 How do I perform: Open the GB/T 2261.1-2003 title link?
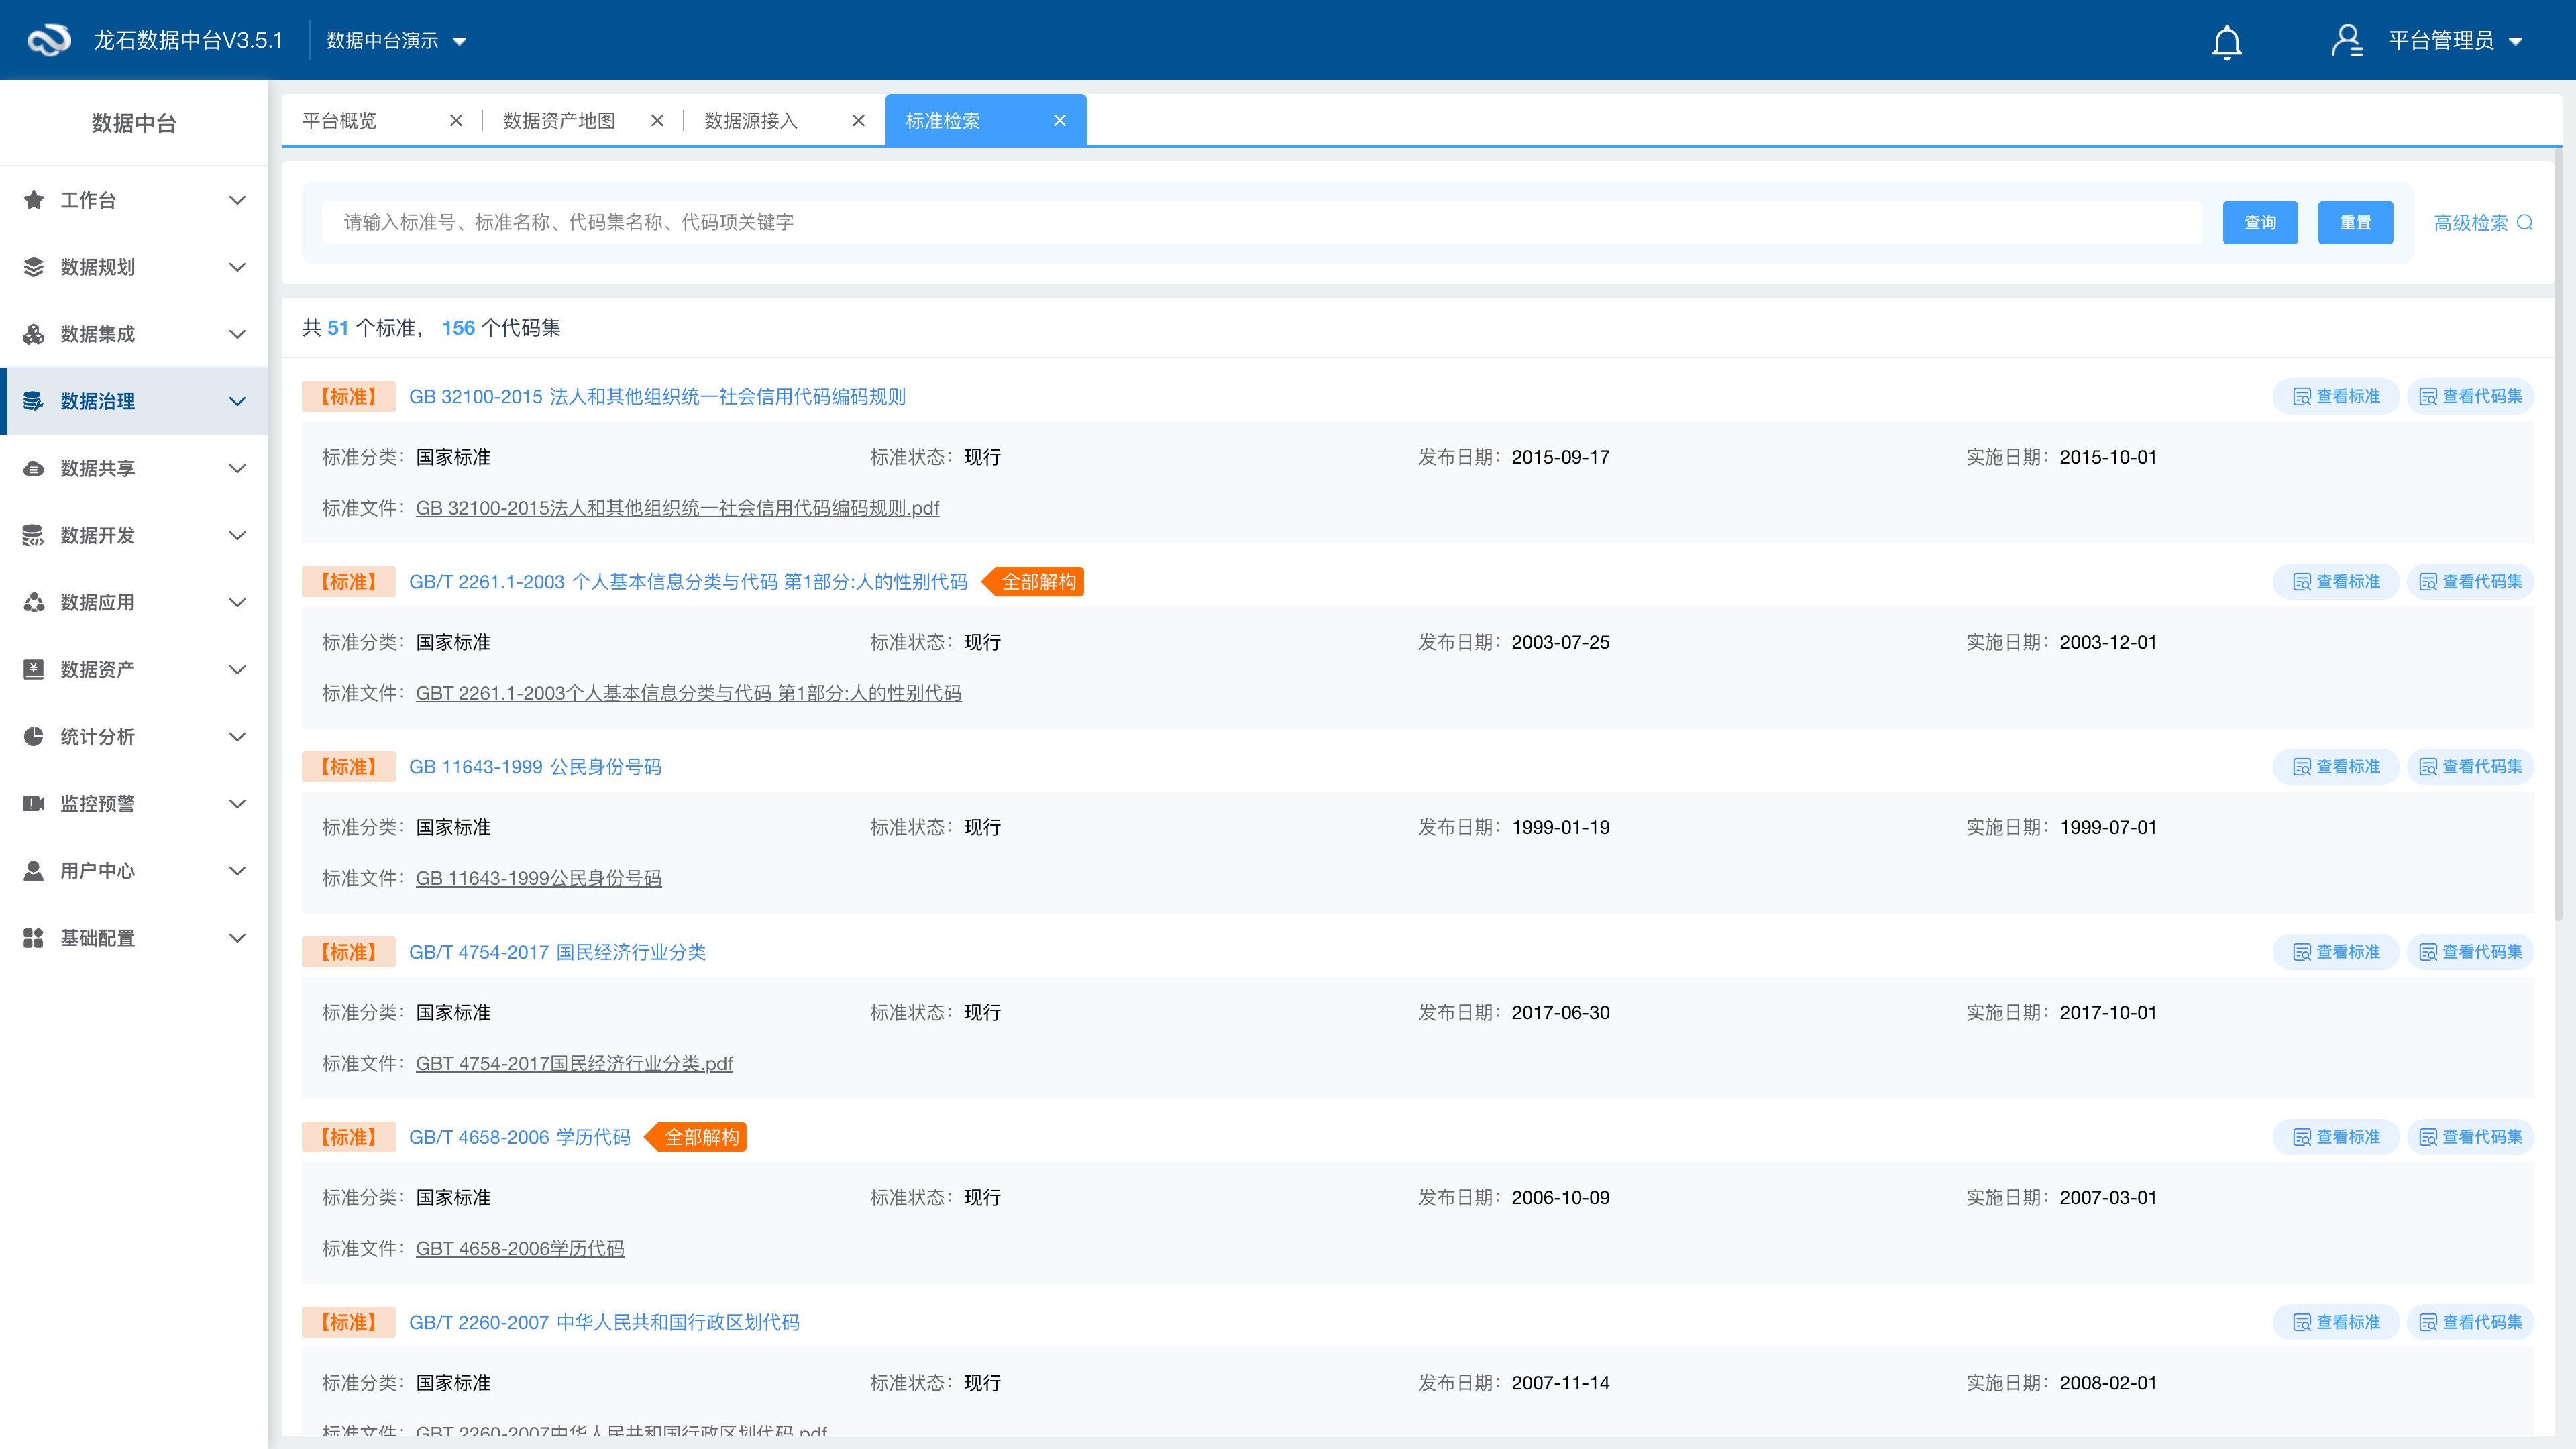688,581
